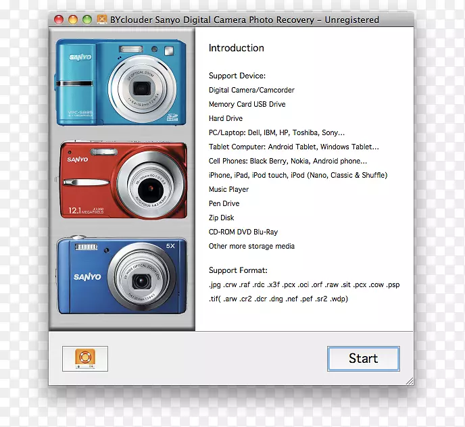This screenshot has width=465, height=427.
Task: Select the light blue Sanyo camera image
Action: [x=122, y=82]
